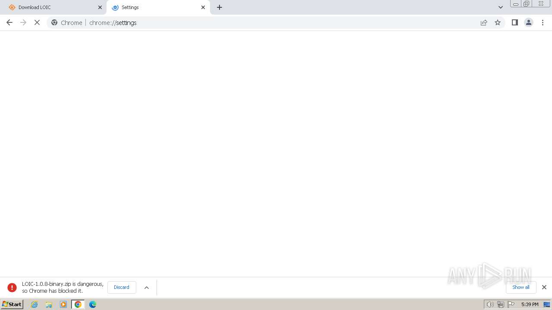
Task: Launch Internet Explorer from taskbar
Action: pos(34,304)
